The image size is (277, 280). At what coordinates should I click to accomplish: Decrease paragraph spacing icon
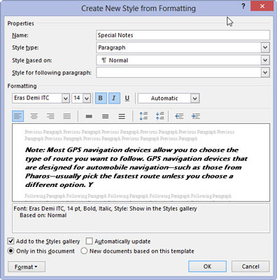pos(160,116)
